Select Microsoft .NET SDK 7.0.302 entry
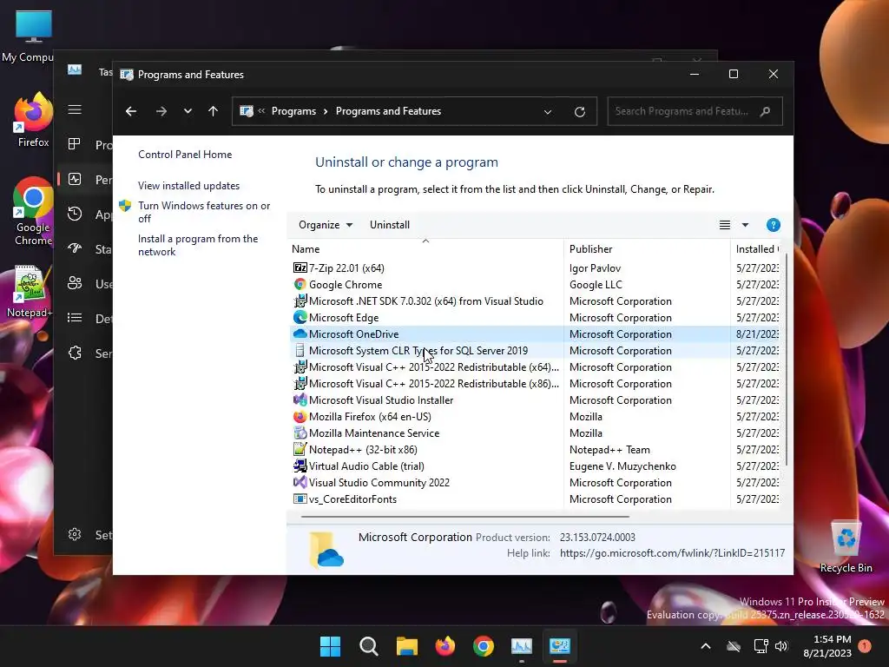 [425, 301]
